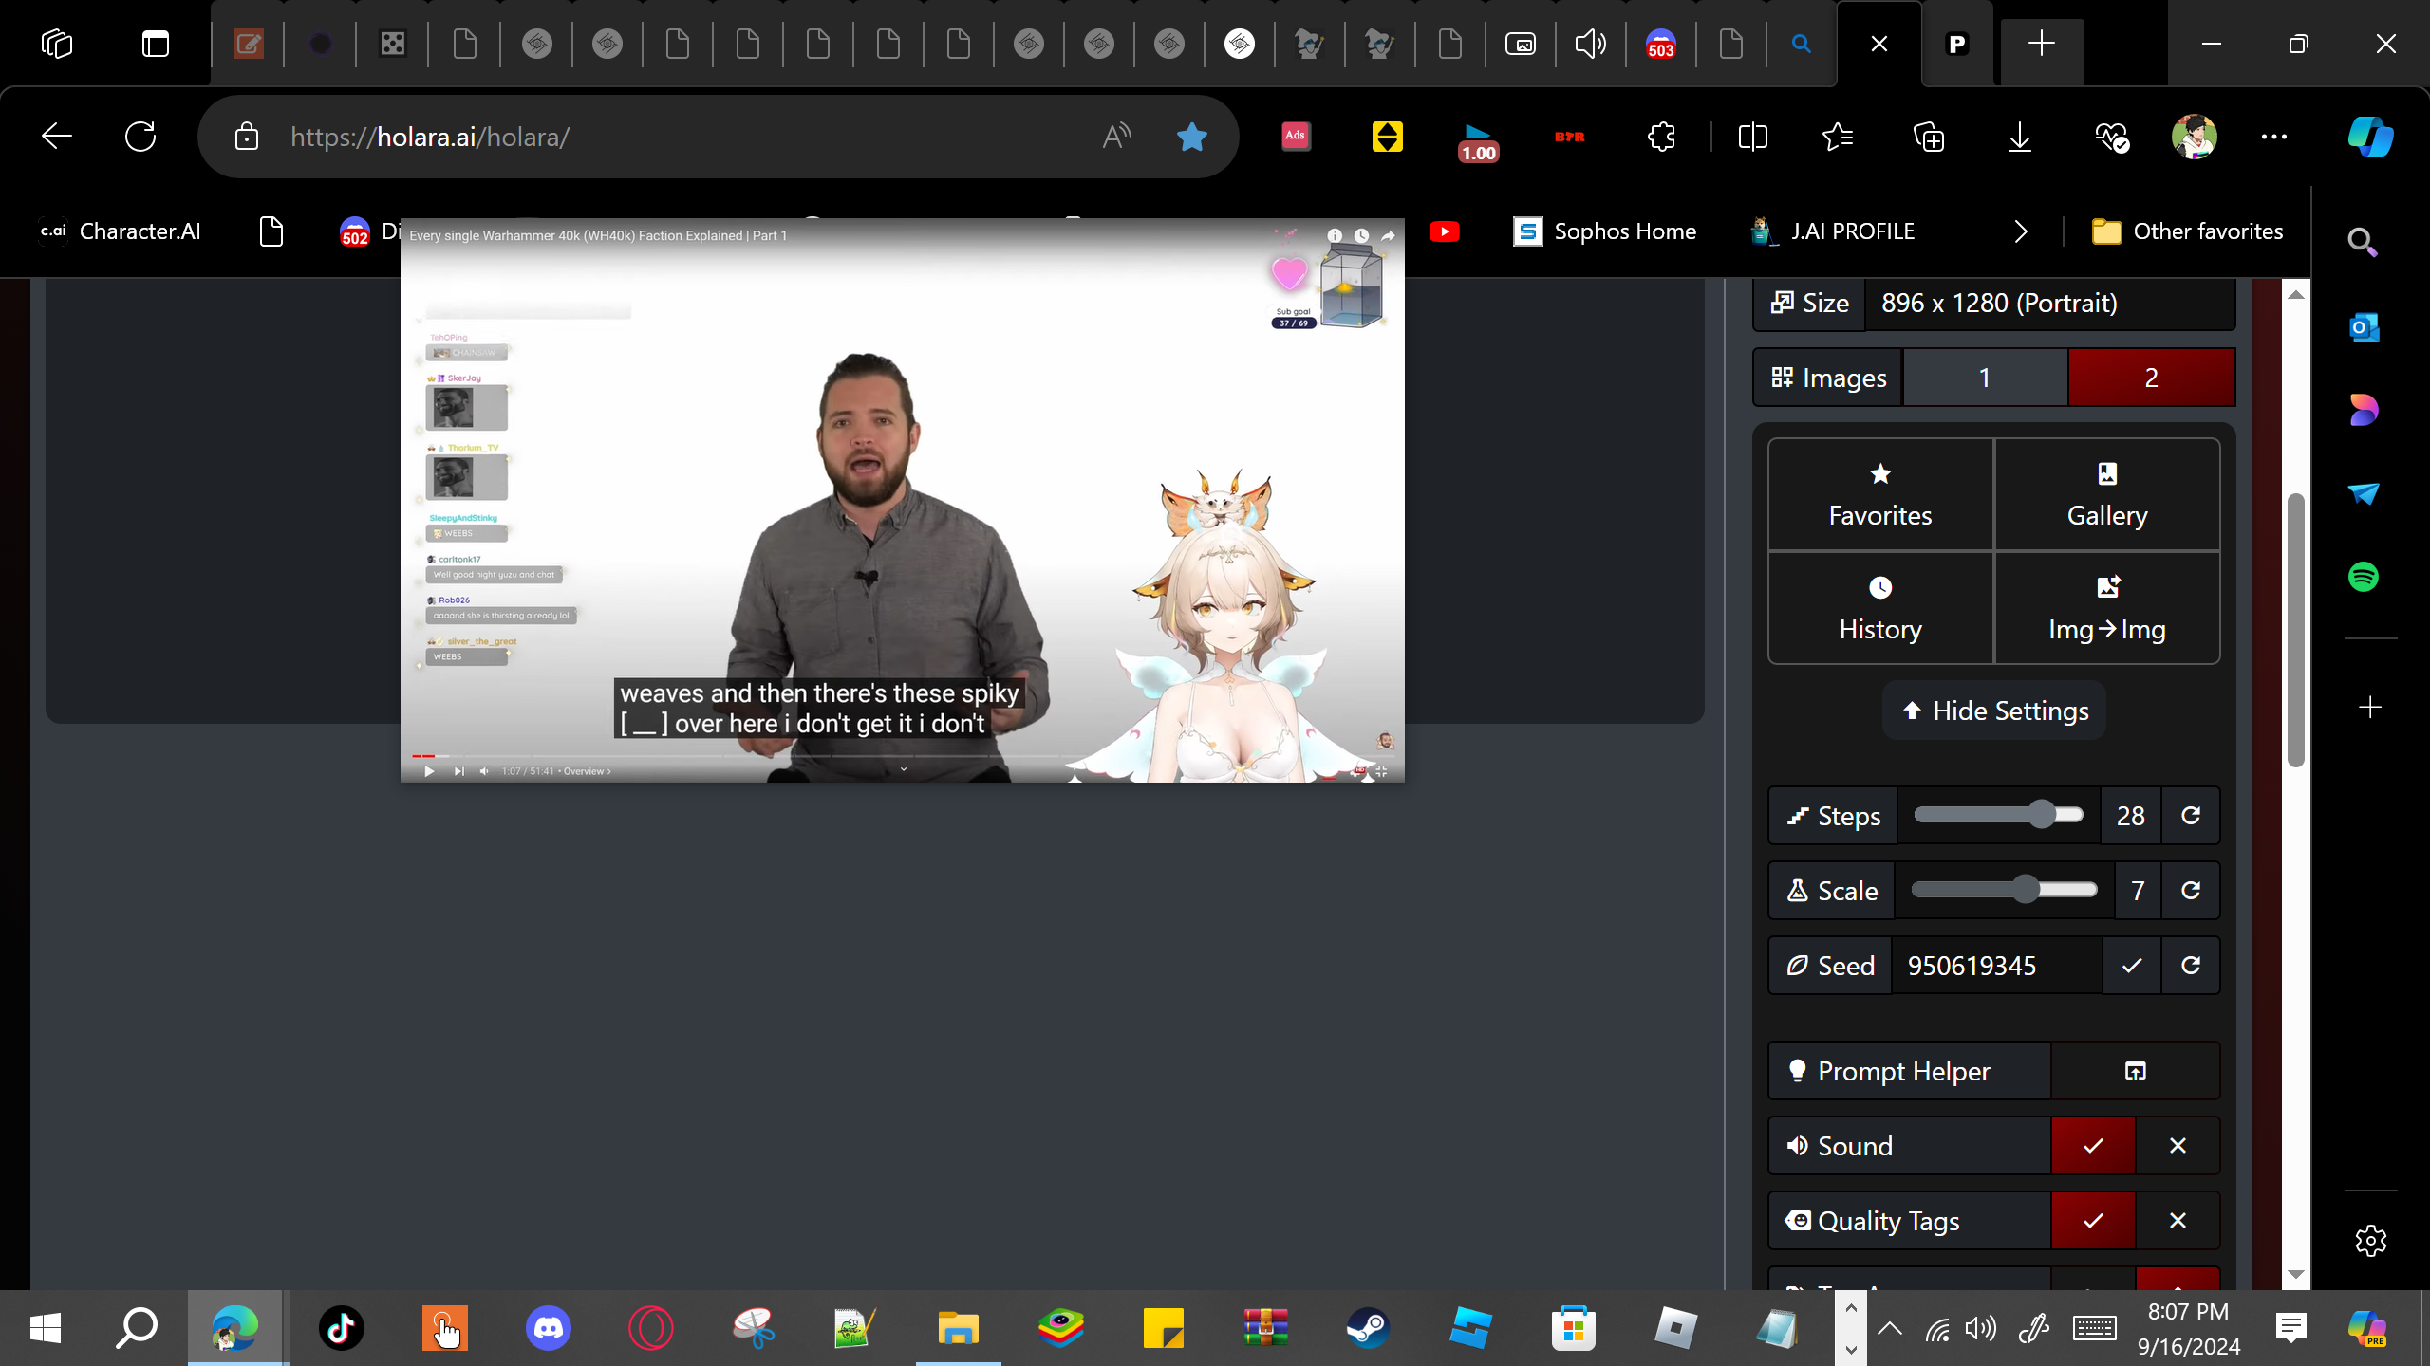
Task: Expand the favorites bar overflow chevron
Action: (x=2021, y=231)
